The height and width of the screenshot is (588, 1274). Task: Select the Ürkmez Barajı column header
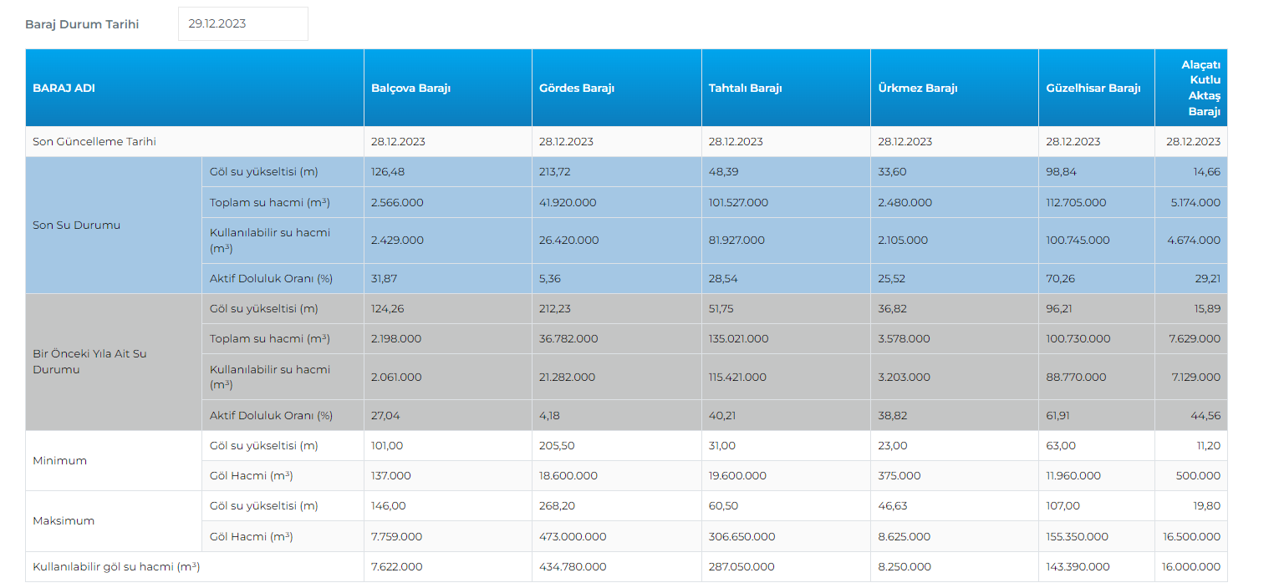[917, 89]
